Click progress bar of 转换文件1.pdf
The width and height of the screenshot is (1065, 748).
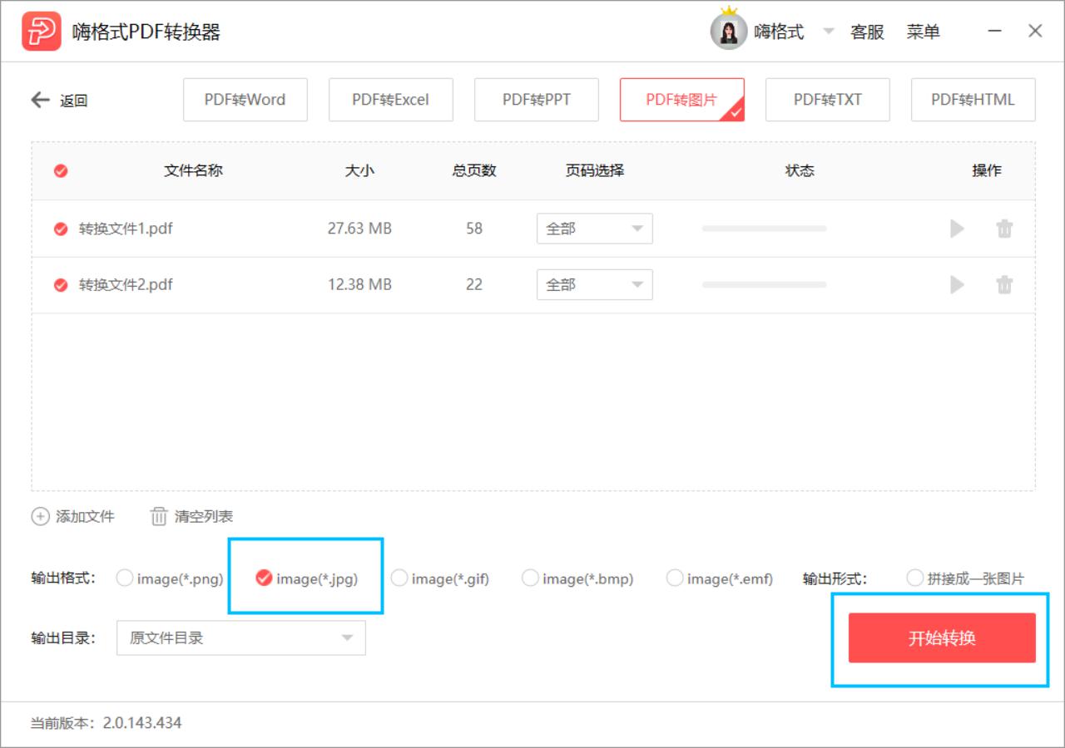click(765, 229)
